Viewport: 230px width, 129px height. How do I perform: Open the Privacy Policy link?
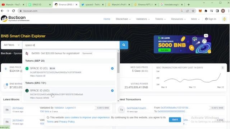coord(67,122)
